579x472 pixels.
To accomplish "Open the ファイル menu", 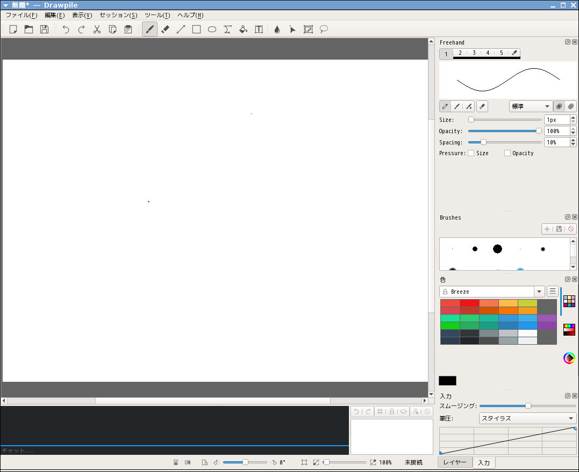I will 22,15.
